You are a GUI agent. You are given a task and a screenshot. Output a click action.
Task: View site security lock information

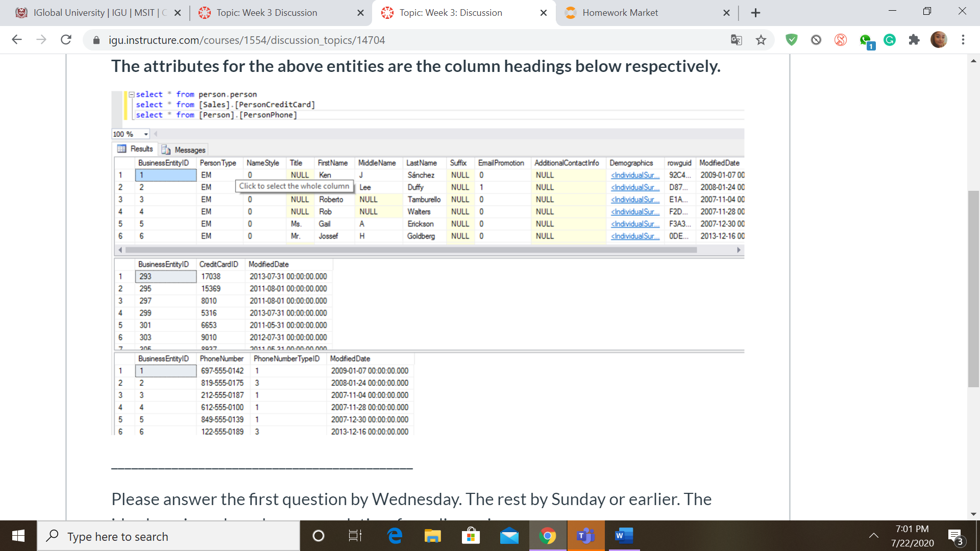[x=96, y=40]
